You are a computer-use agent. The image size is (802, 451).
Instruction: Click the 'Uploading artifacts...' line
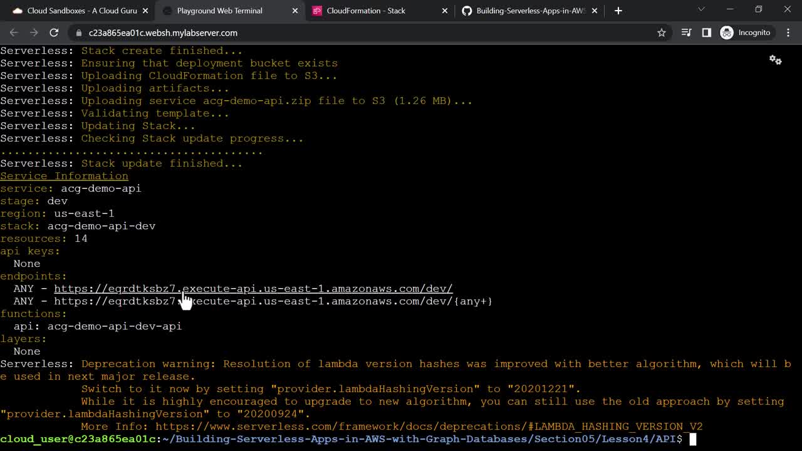point(115,88)
